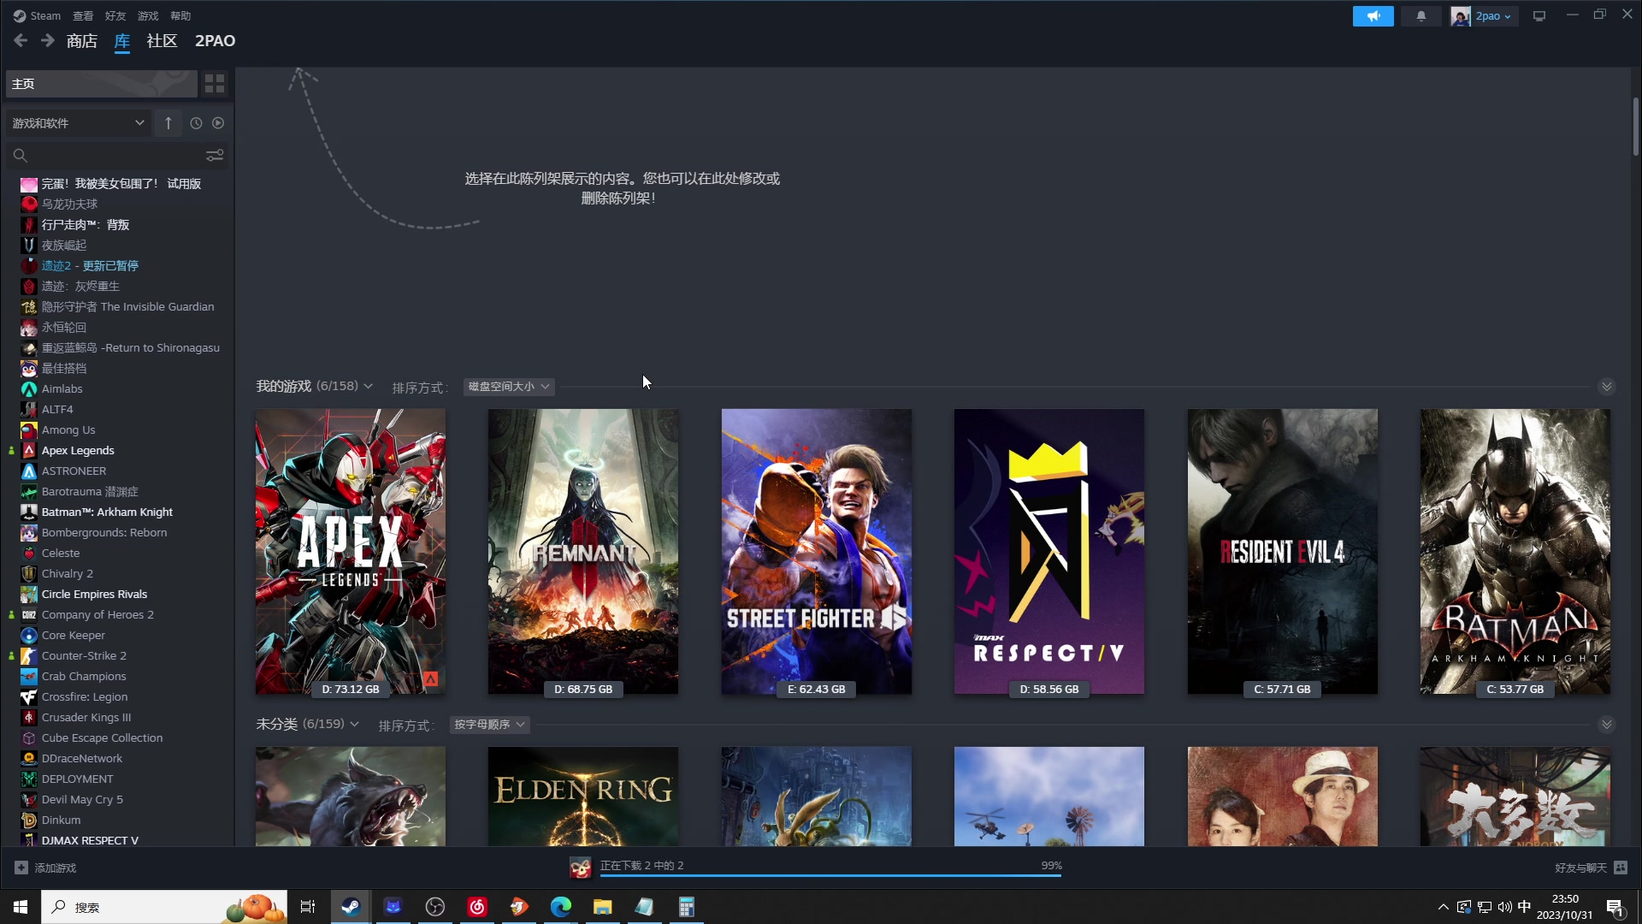Collapse the 未分类 shelf chevron

1606,725
